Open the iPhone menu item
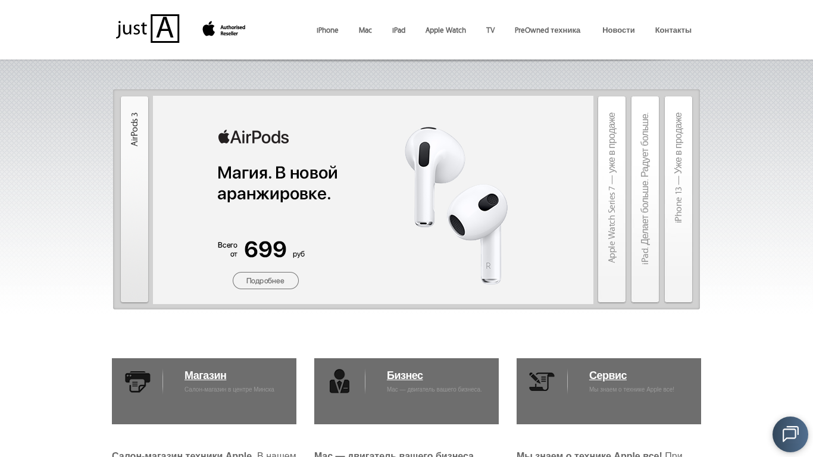Viewport: 813px width, 457px height. click(327, 30)
